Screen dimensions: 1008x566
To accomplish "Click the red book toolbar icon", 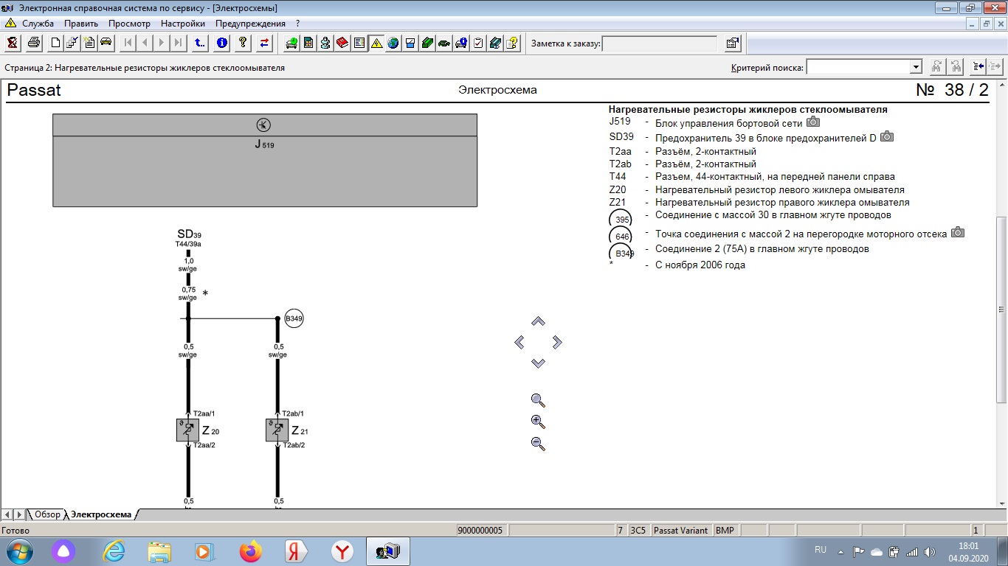I will pos(342,43).
